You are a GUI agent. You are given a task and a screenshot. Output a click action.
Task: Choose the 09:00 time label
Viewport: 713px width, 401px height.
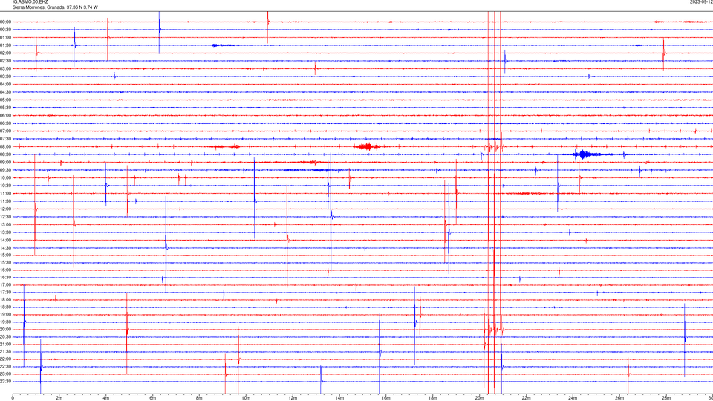coord(6,163)
